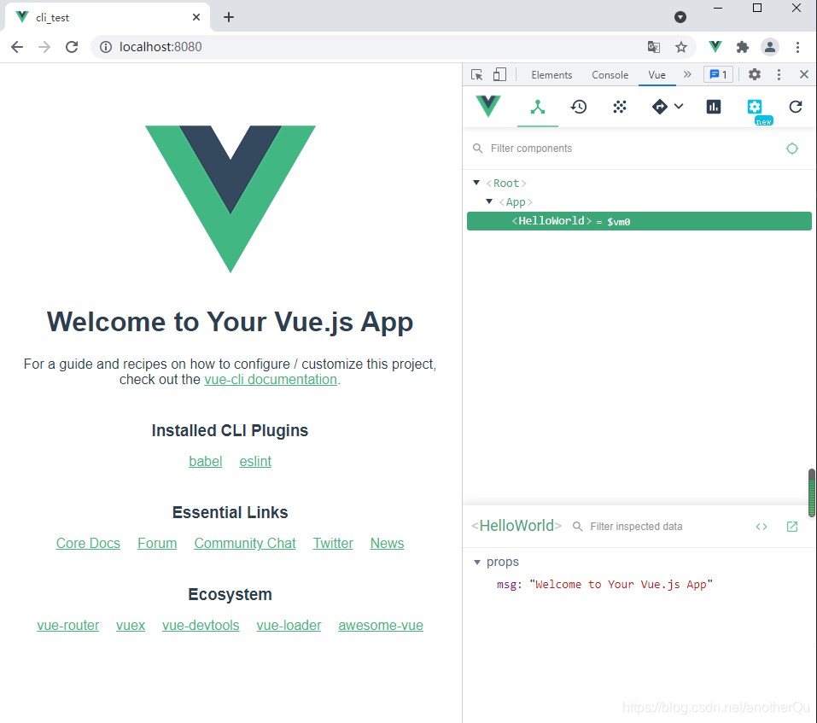Collapse the App tree node
Screen dimensions: 817x723
coord(488,201)
